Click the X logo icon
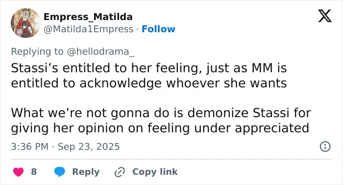Screen dimensions: 343x185 (325, 16)
